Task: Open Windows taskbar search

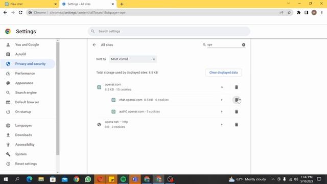Action: tap(17, 179)
